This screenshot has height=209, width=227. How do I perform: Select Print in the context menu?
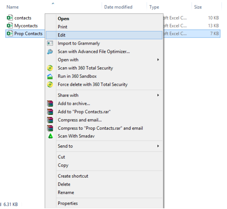pos(104,27)
